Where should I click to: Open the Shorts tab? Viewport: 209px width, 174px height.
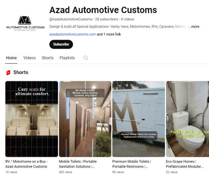click(47, 58)
